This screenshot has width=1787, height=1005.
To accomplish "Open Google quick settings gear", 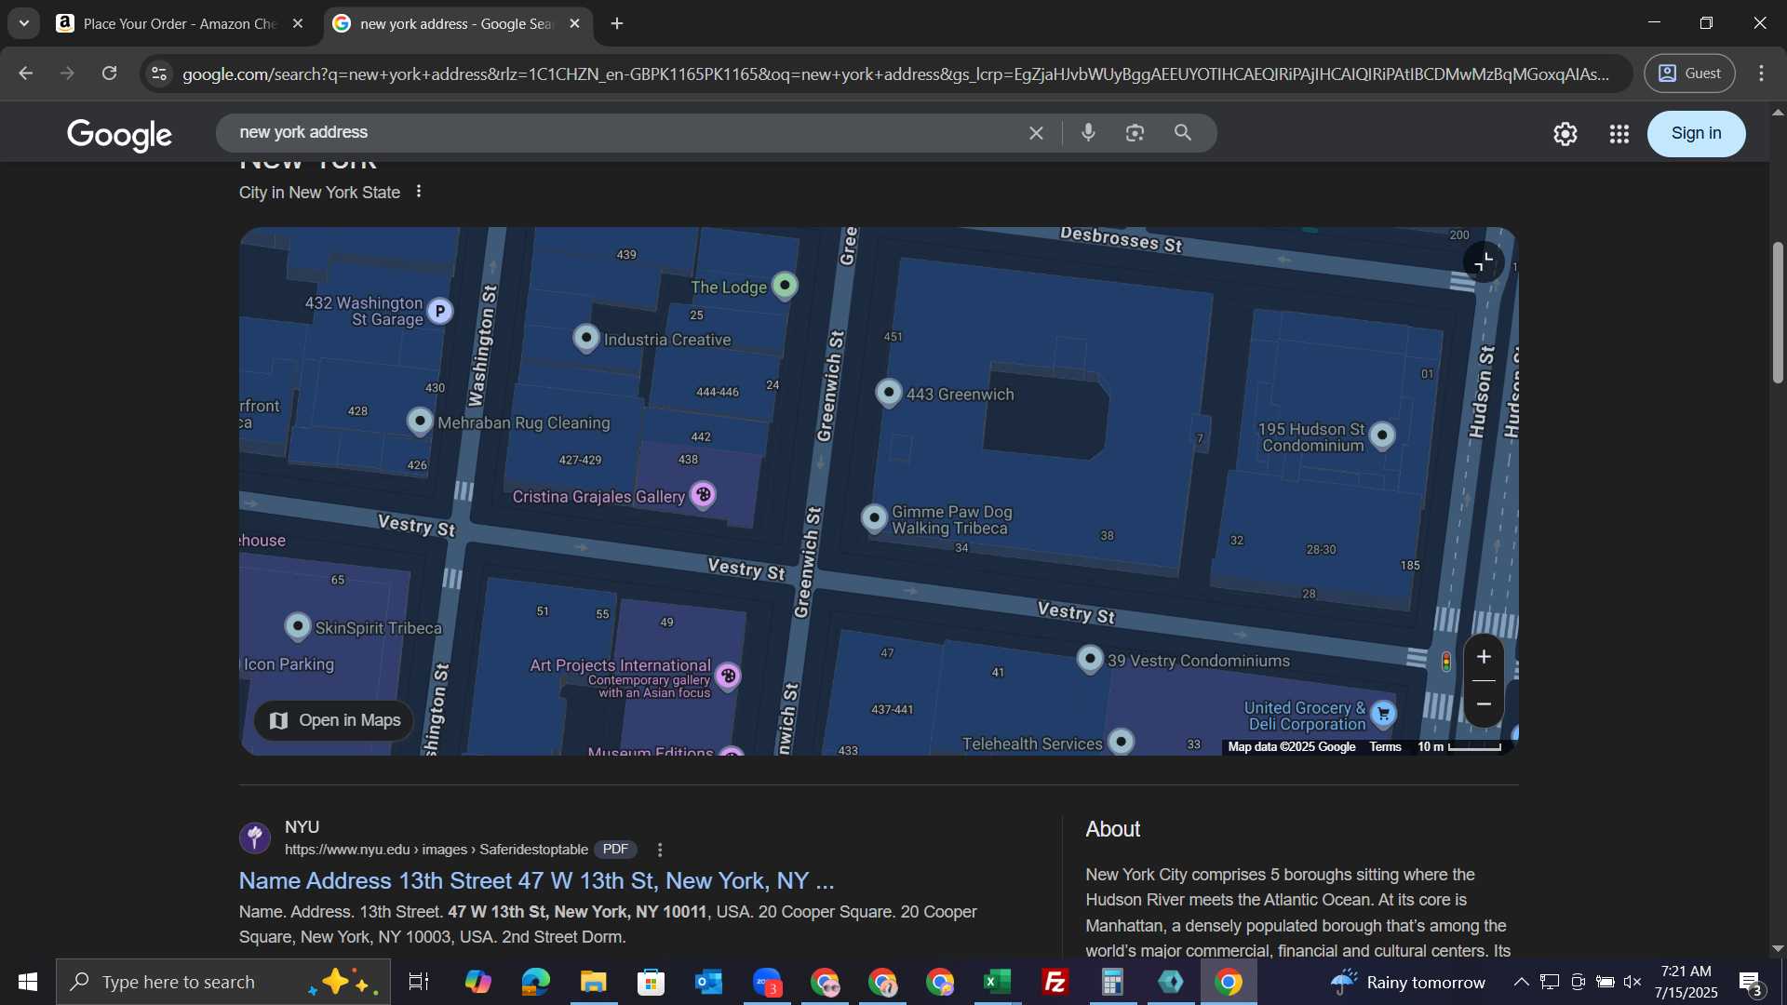I will [x=1565, y=134].
